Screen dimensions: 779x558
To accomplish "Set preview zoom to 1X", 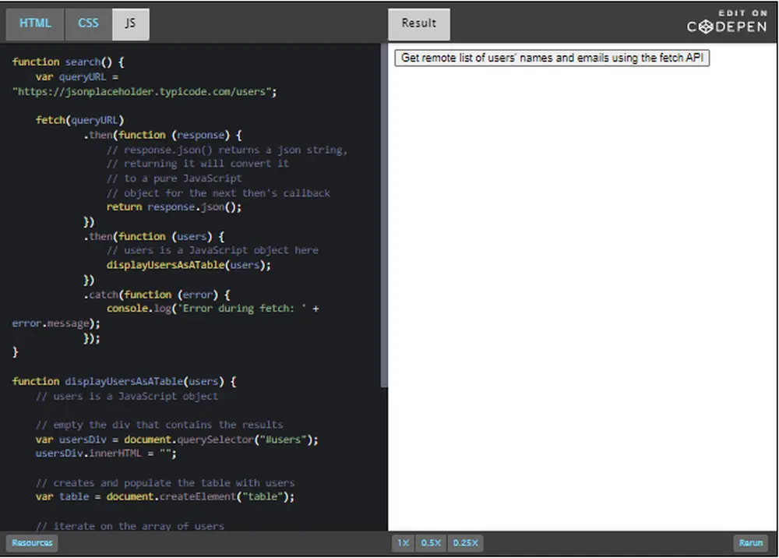I will tap(403, 542).
